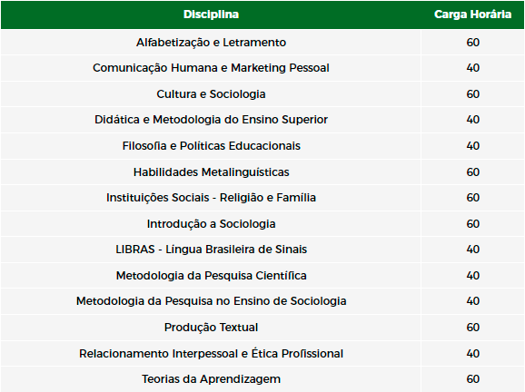Viewport: 525px width, 392px height.
Task: Click the hours value for Teorias da Aprendizagem
Action: [x=472, y=379]
